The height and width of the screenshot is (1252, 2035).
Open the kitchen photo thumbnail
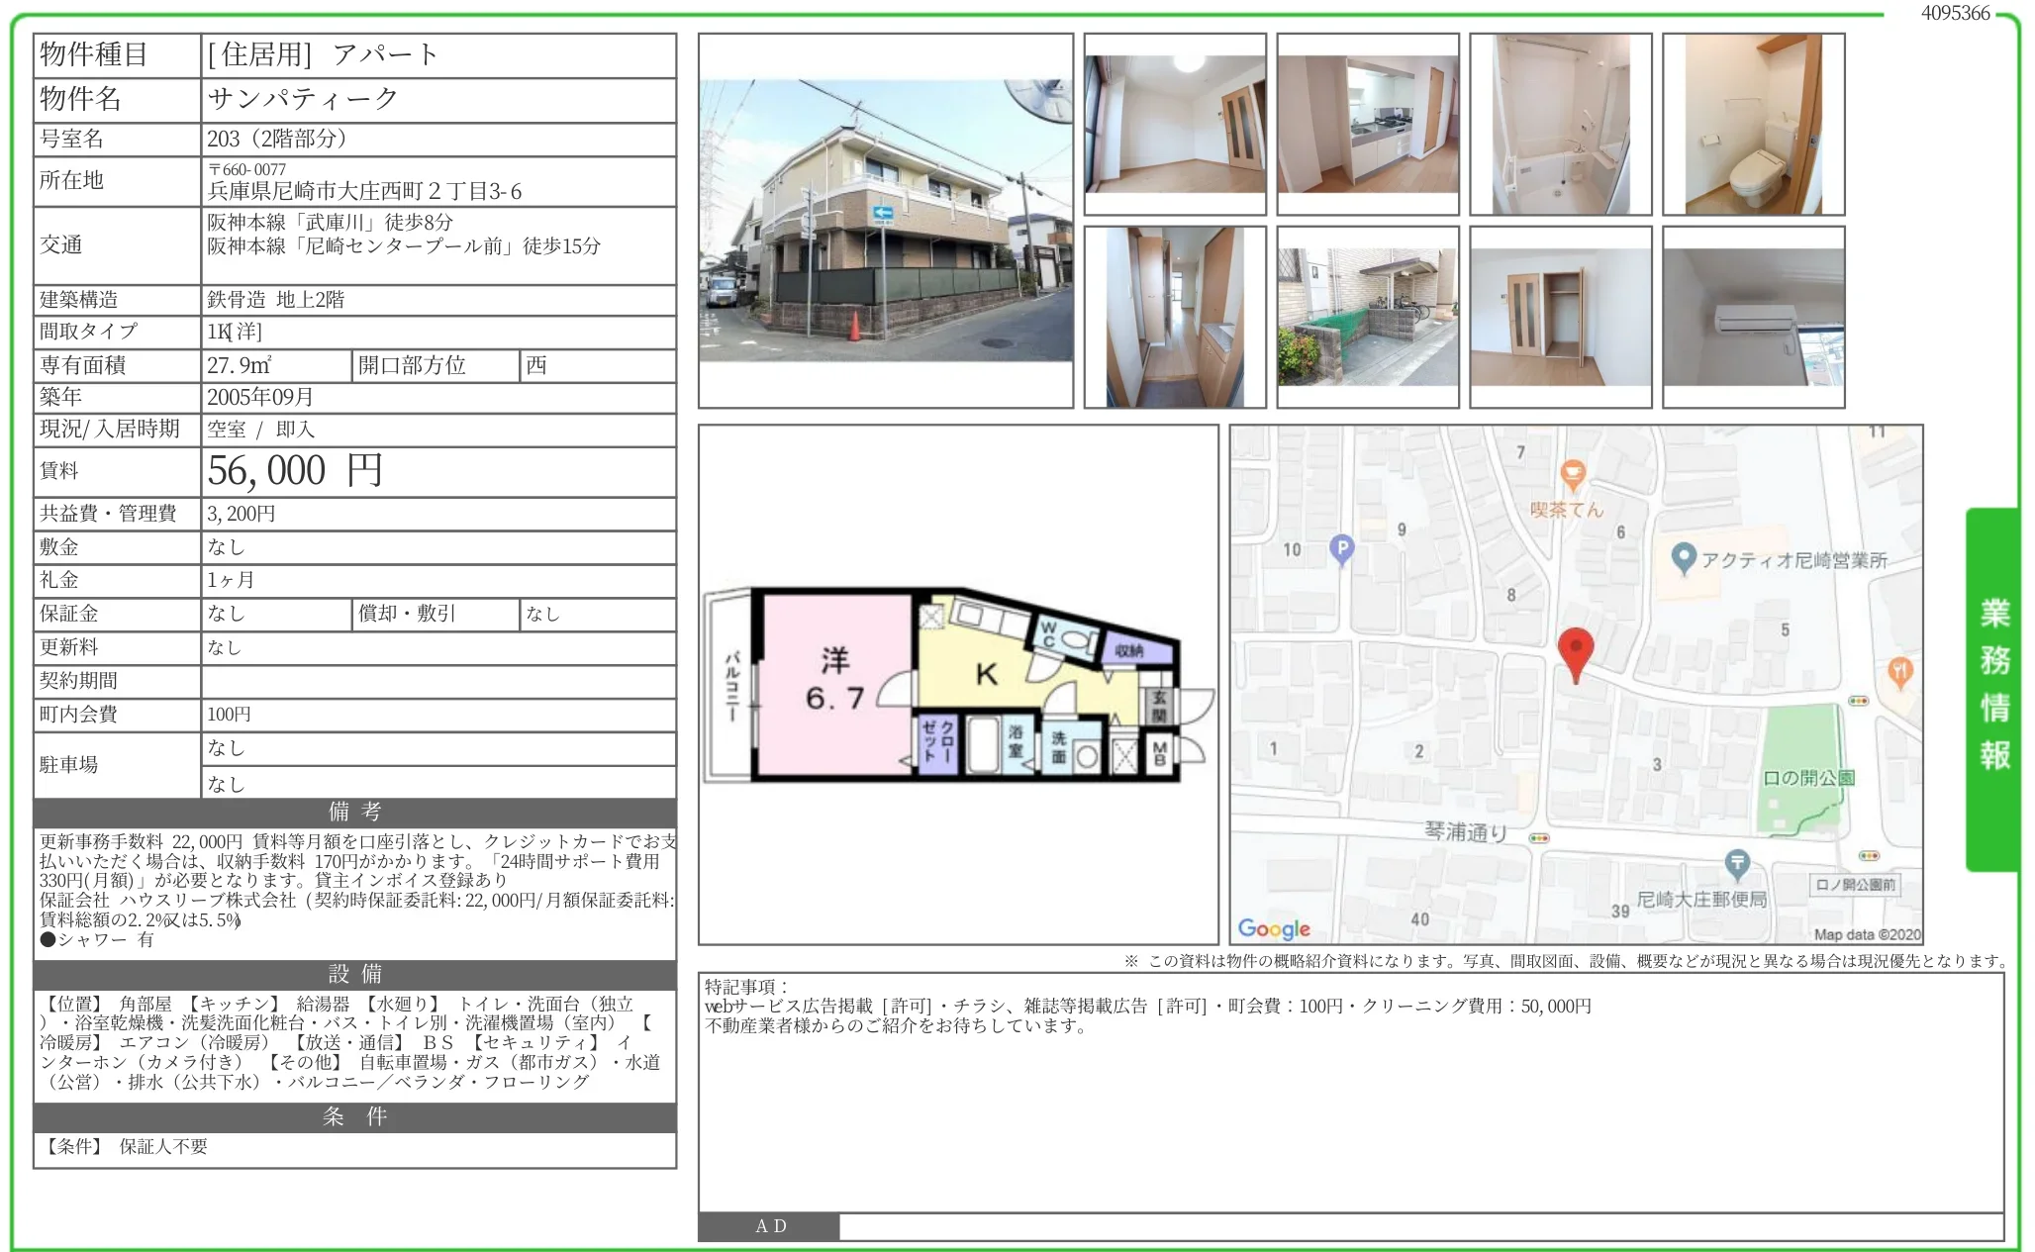(1367, 125)
